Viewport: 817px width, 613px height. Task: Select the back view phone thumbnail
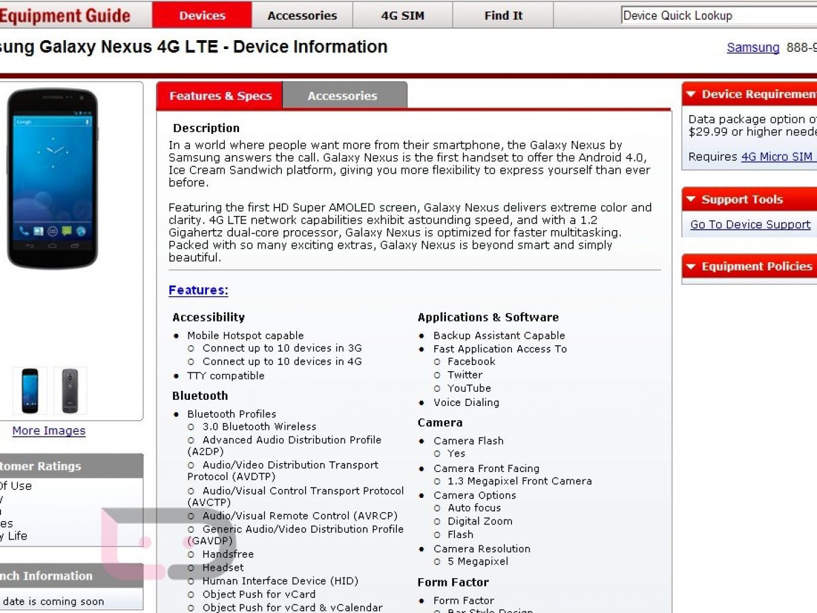pyautogui.click(x=70, y=391)
